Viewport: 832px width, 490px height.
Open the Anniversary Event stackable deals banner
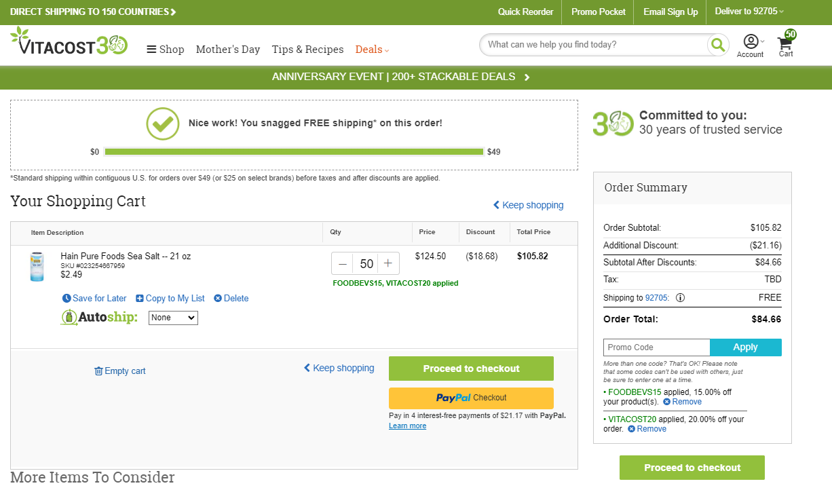click(x=400, y=77)
